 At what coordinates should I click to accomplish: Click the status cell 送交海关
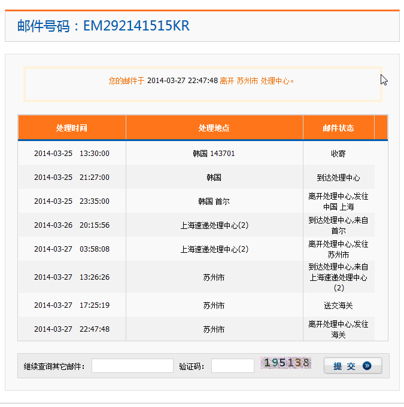click(x=339, y=305)
